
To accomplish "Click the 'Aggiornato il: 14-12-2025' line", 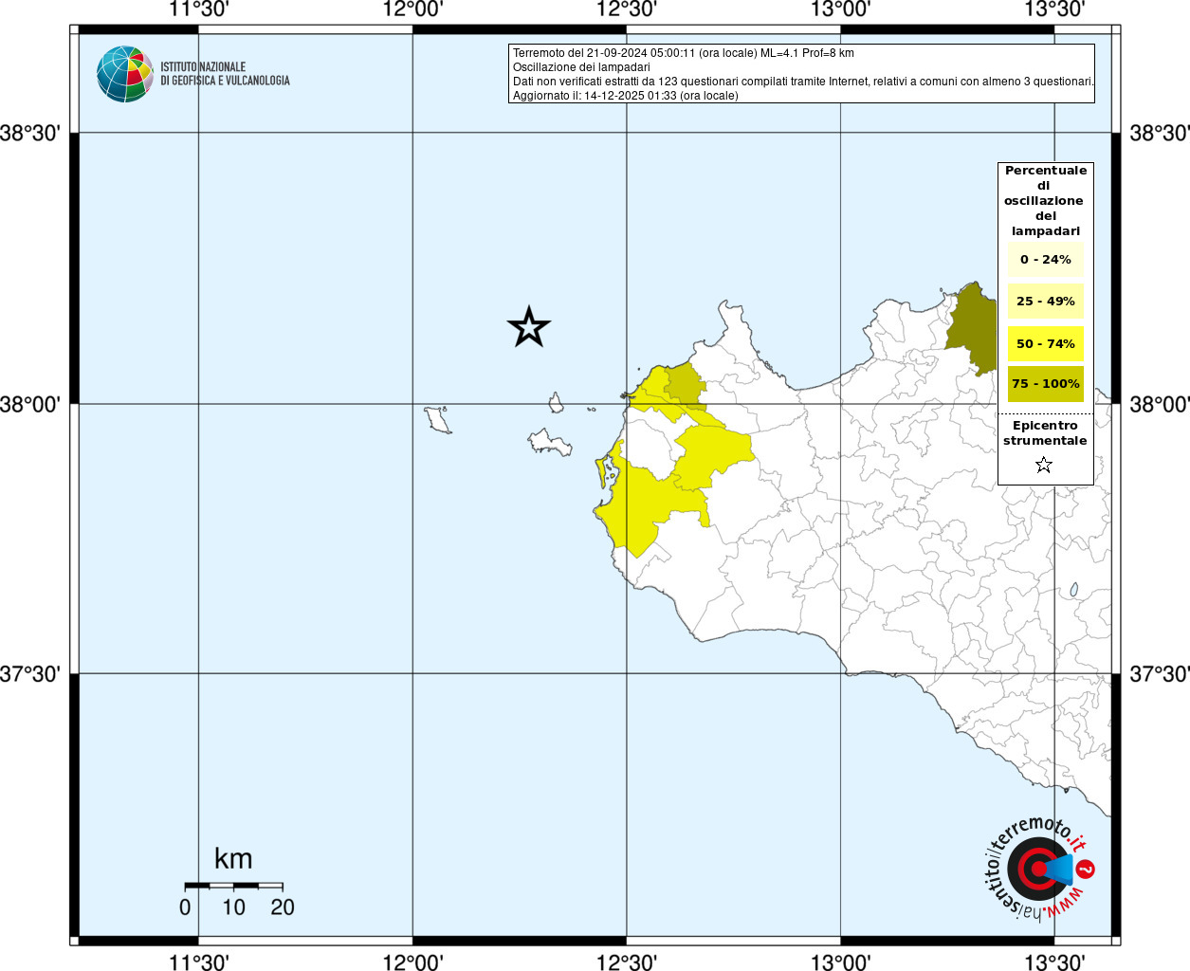I will pyautogui.click(x=626, y=96).
